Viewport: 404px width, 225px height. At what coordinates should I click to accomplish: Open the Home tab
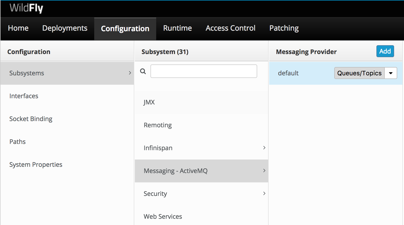pyautogui.click(x=18, y=28)
